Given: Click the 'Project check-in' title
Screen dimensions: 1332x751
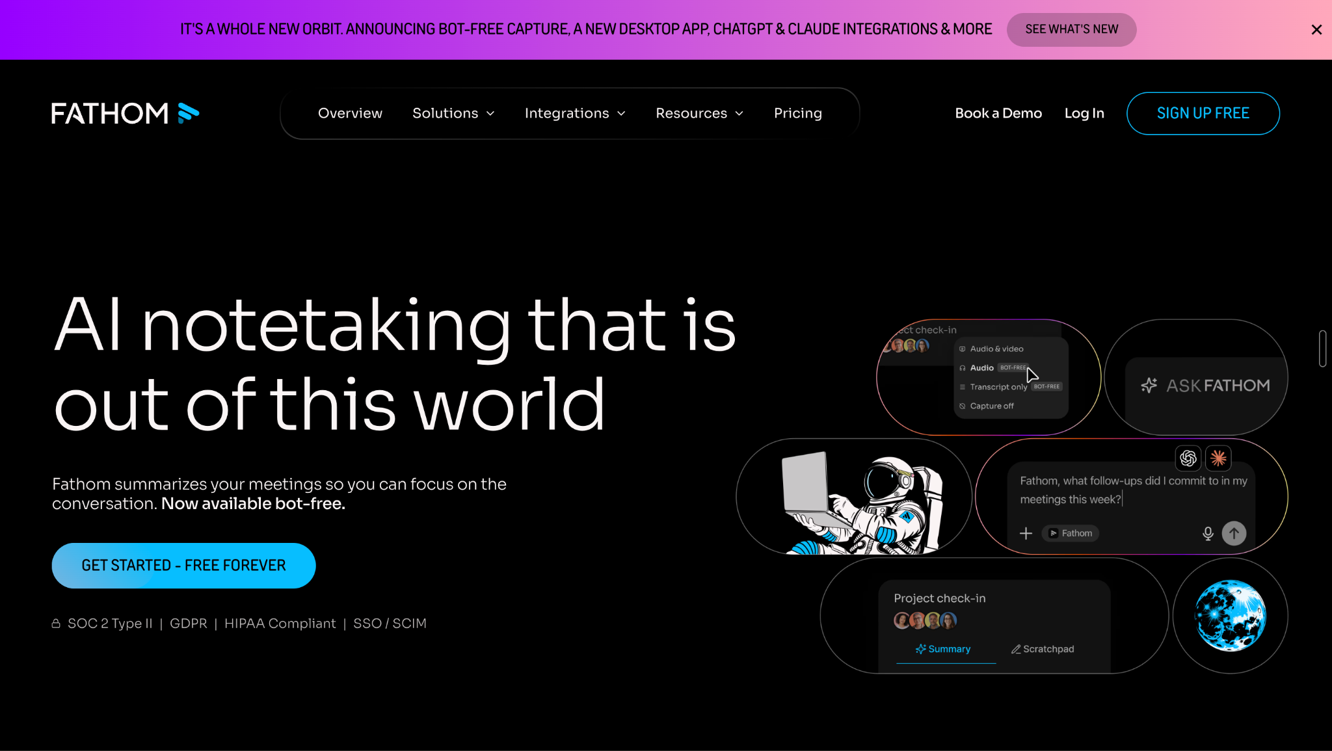Looking at the screenshot, I should [940, 598].
